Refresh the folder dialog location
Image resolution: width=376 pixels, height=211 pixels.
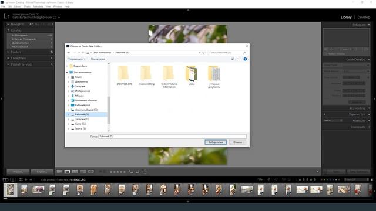pos(204,52)
